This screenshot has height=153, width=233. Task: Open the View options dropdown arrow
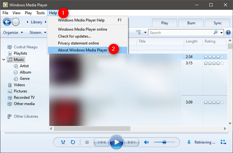coord(145,32)
